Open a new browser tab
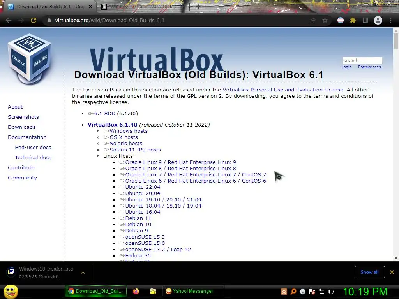Image resolution: width=399 pixels, height=299 pixels. tap(198, 7)
